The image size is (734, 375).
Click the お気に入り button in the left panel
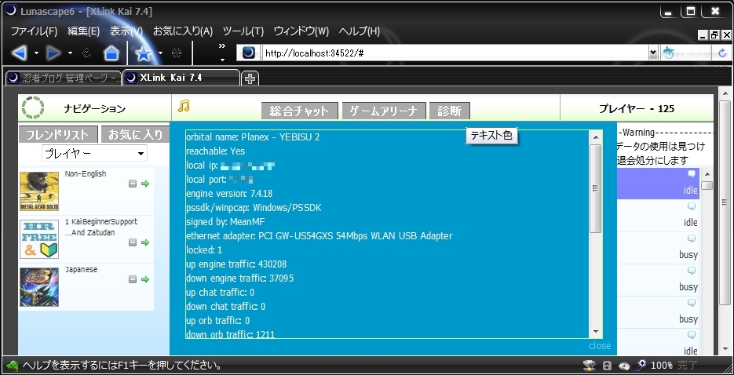[135, 135]
